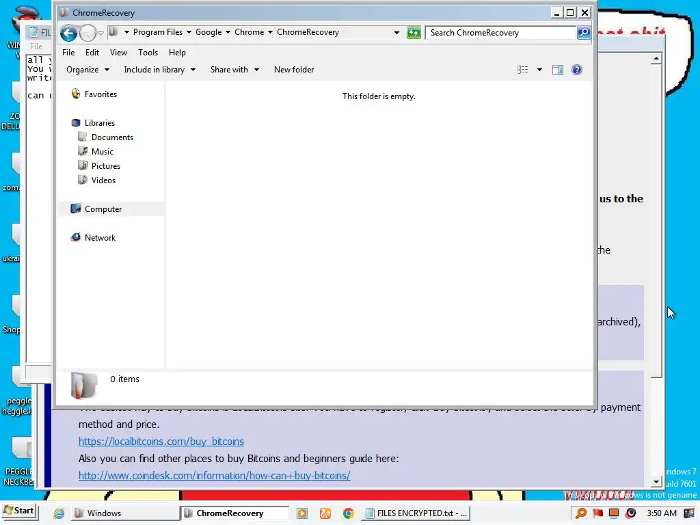
Task: Click the localbitcoins.com buy_bitcoins link
Action: coord(161,442)
